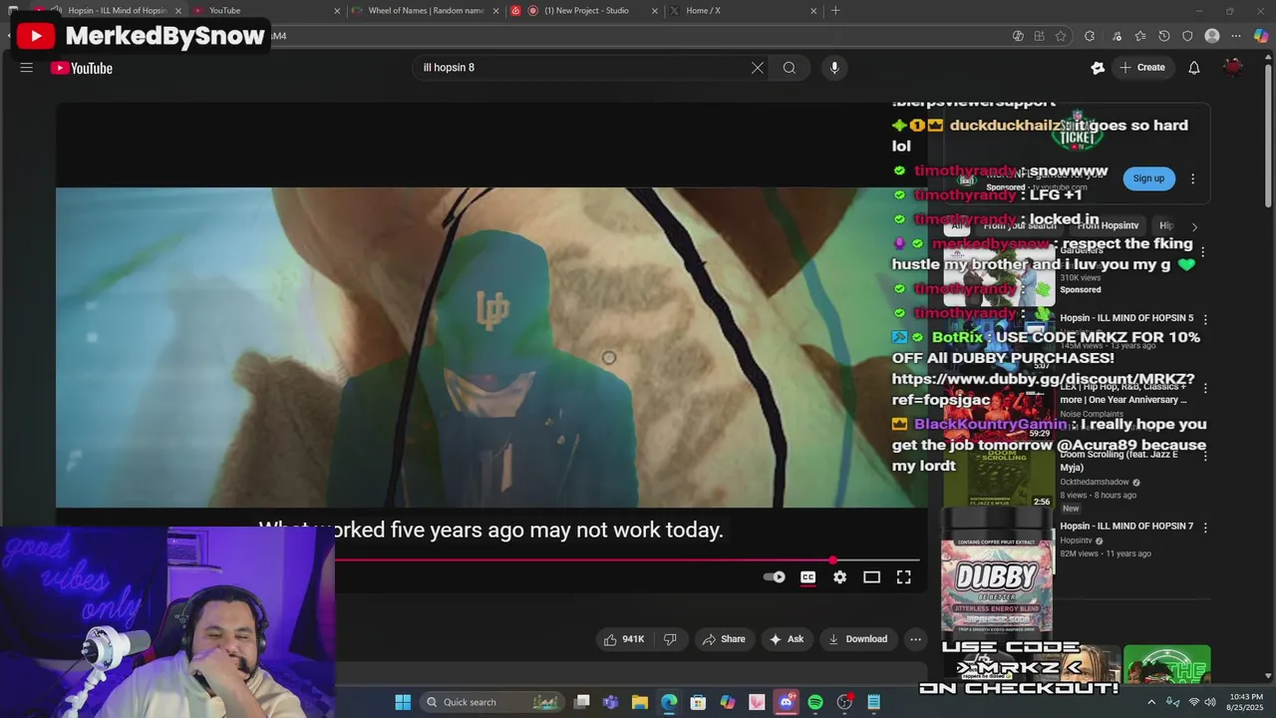
Task: Click the Download button
Action: pyautogui.click(x=857, y=639)
